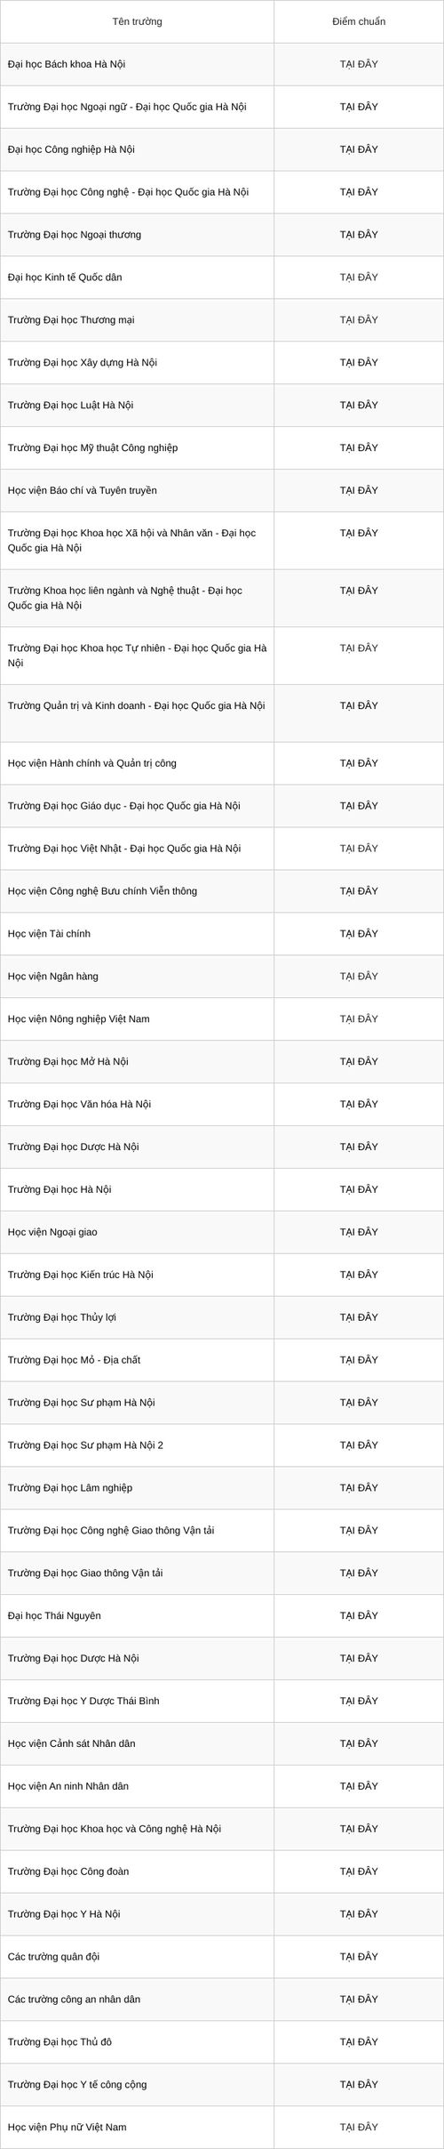Image resolution: width=444 pixels, height=2149 pixels.
Task: Open TẠI ĐÂY for Học viện Nông nghiệp Việt Nam
Action: [359, 1019]
